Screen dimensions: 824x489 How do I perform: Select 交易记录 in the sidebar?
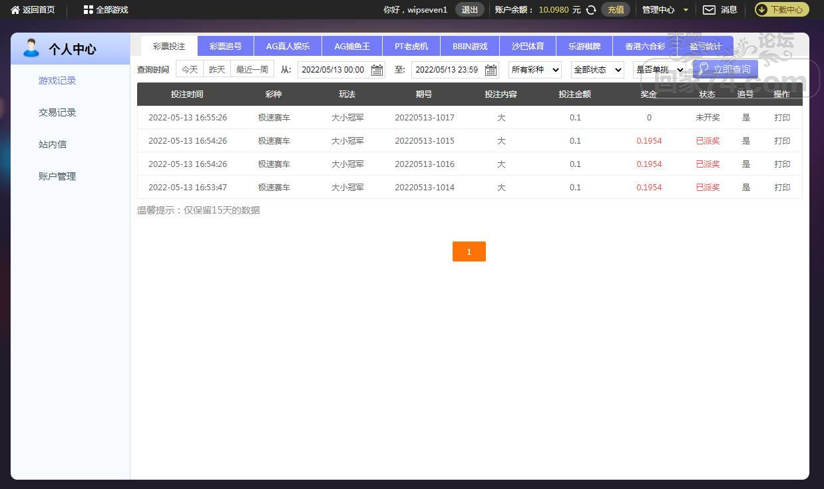click(x=57, y=112)
